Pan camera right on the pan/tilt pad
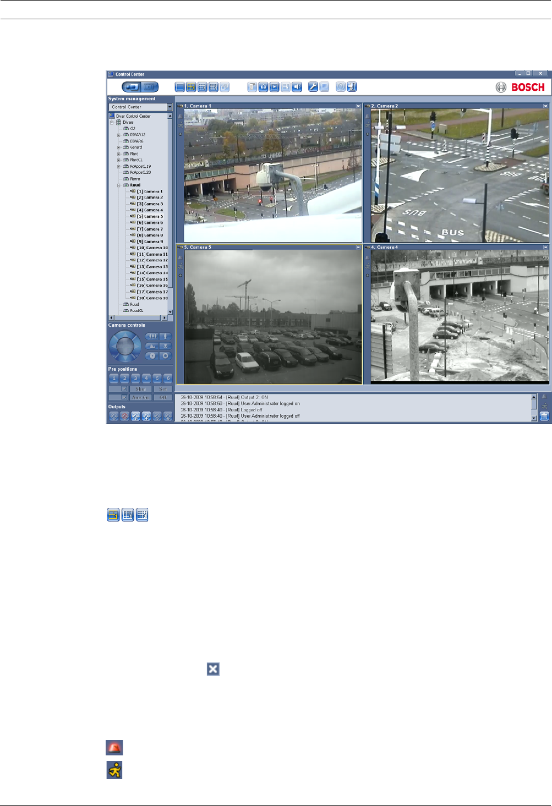 point(137,346)
